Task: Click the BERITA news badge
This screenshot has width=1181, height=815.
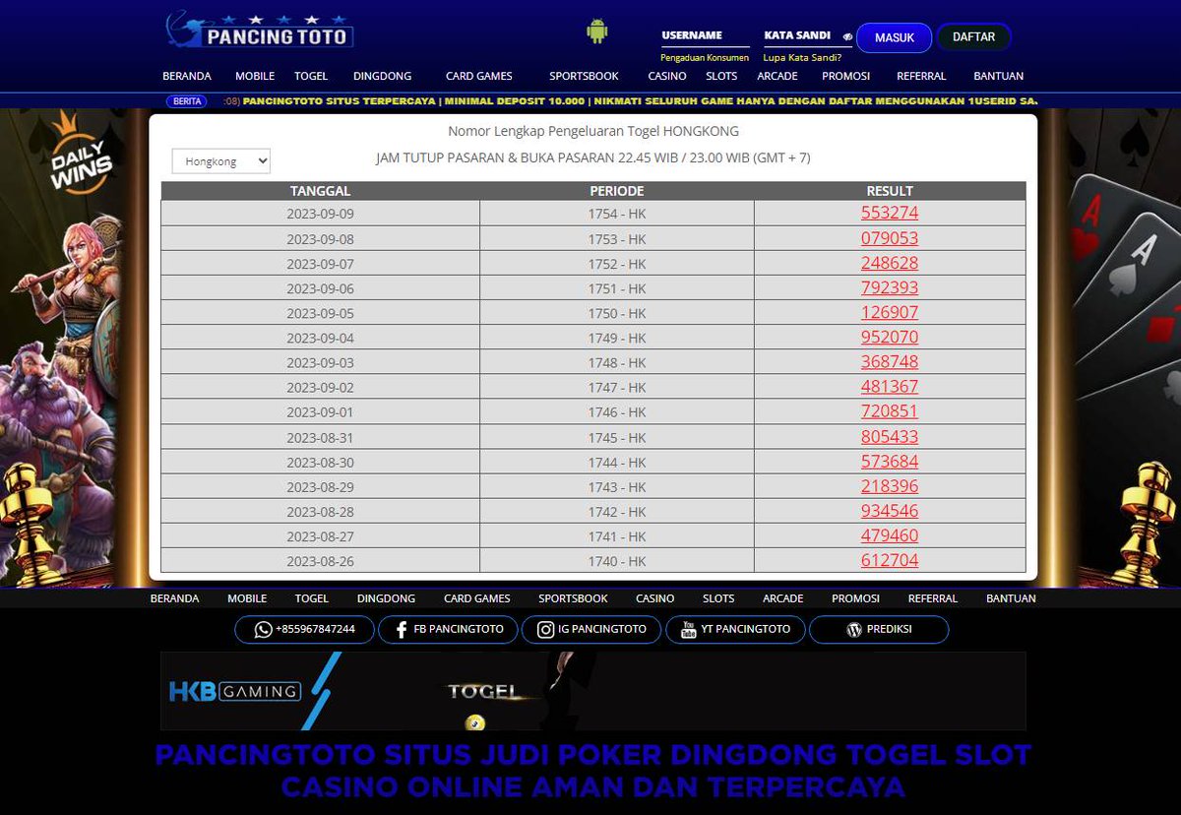Action: coord(187,100)
